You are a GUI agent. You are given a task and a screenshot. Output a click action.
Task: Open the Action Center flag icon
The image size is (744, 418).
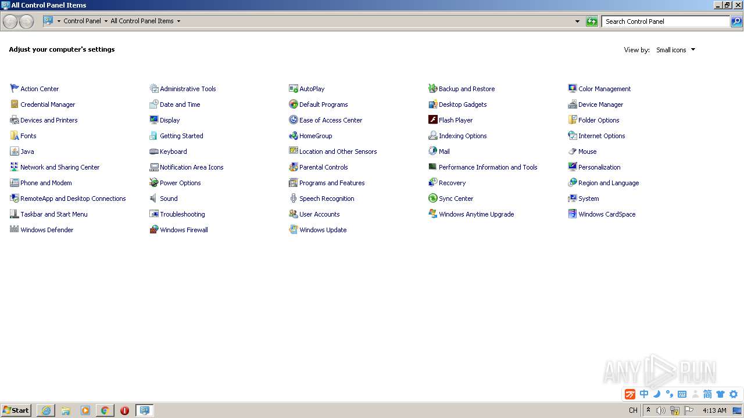click(15, 89)
